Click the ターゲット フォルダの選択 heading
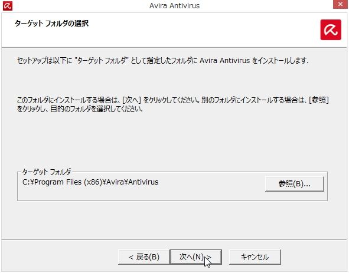349x273 pixels. pos(51,24)
